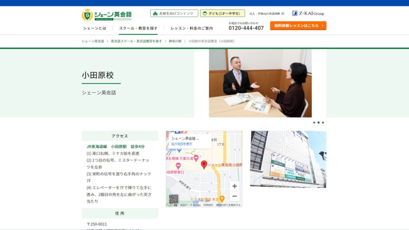Open シェーンとは menu item

[x=95, y=28]
